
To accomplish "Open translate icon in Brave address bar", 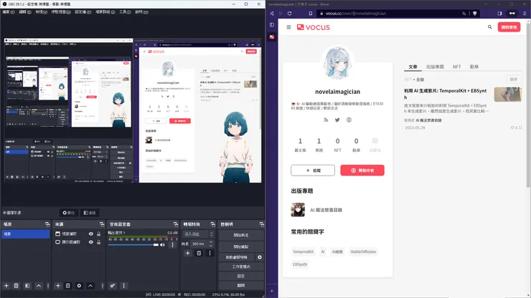I will (x=464, y=14).
